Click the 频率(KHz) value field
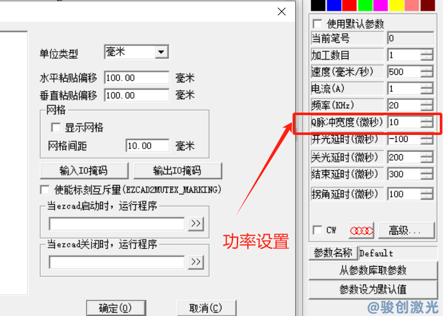This screenshot has height=316, width=443. [x=404, y=106]
